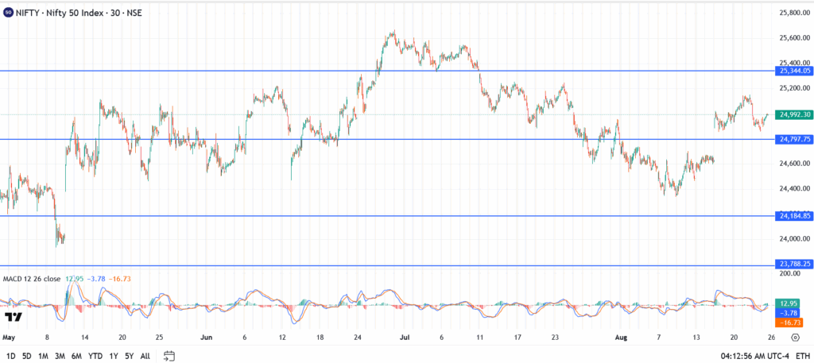Click the TradingView logo

[13, 317]
